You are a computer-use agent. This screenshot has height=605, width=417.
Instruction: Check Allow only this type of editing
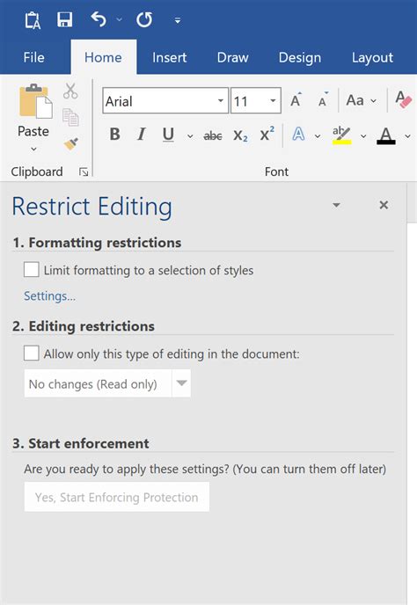pyautogui.click(x=32, y=353)
